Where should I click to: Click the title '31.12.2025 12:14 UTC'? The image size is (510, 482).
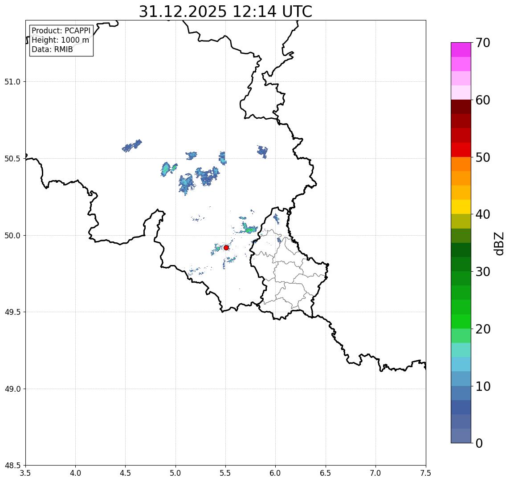[x=225, y=12]
